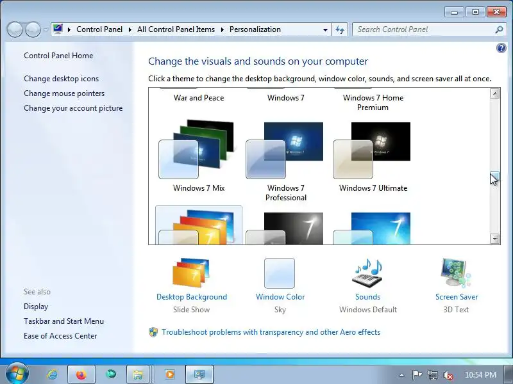Click the Personalization breadcrumb
513x384 pixels.
pyautogui.click(x=255, y=29)
